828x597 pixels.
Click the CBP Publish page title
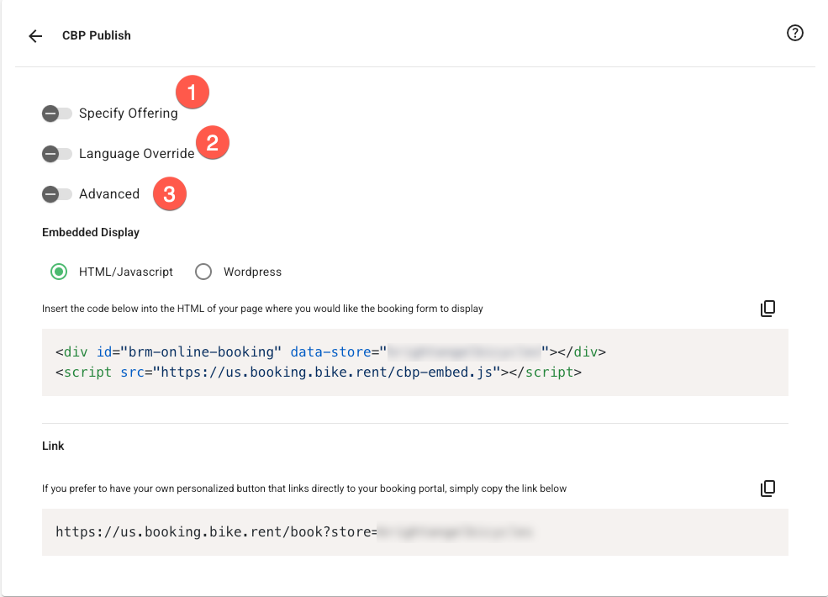(97, 35)
